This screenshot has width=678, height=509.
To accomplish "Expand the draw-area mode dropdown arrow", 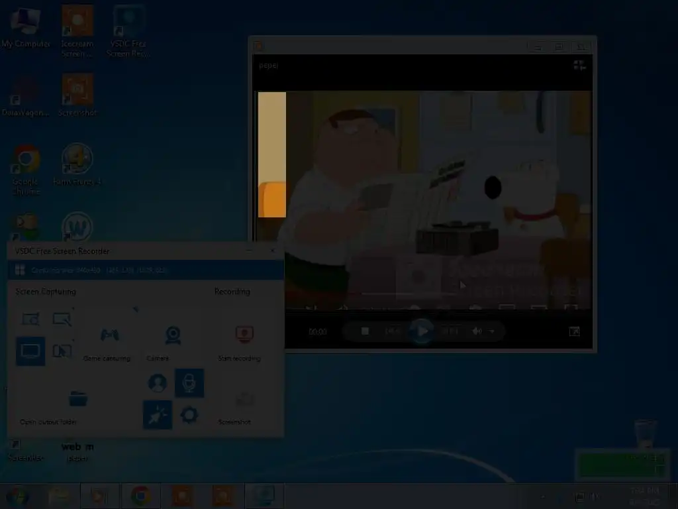I will click(x=73, y=309).
